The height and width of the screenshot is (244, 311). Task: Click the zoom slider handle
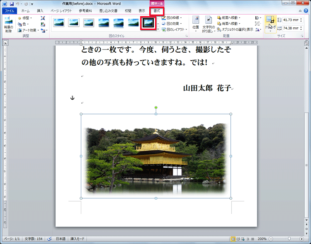[x=289, y=239]
